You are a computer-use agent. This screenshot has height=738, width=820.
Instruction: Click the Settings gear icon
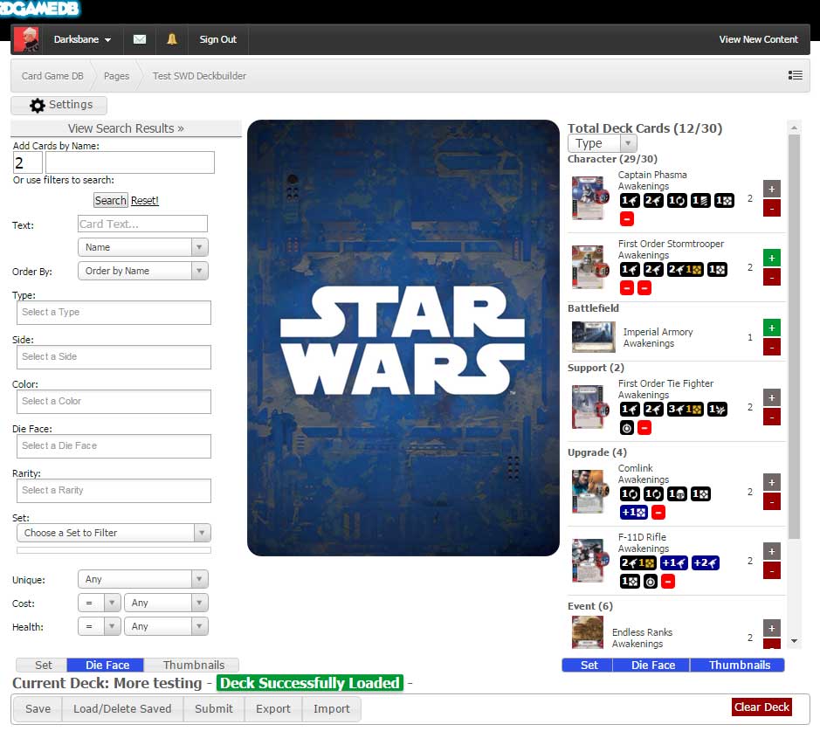tap(38, 105)
